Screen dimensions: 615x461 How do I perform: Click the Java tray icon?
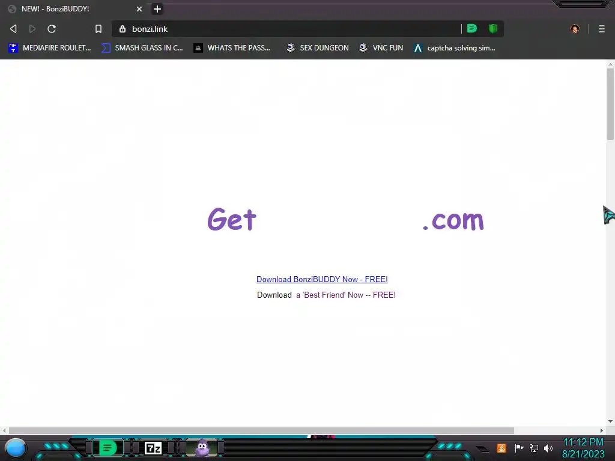(x=501, y=448)
